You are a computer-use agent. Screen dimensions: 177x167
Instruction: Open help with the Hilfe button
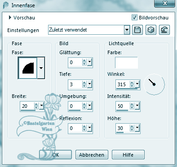click(128, 155)
